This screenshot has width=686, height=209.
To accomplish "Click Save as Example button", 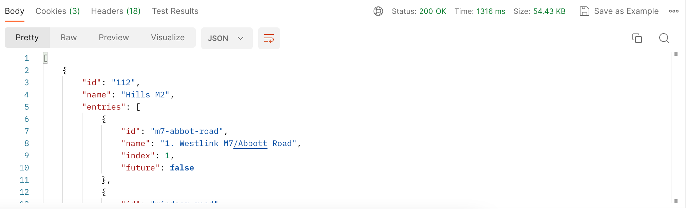I will pos(619,11).
